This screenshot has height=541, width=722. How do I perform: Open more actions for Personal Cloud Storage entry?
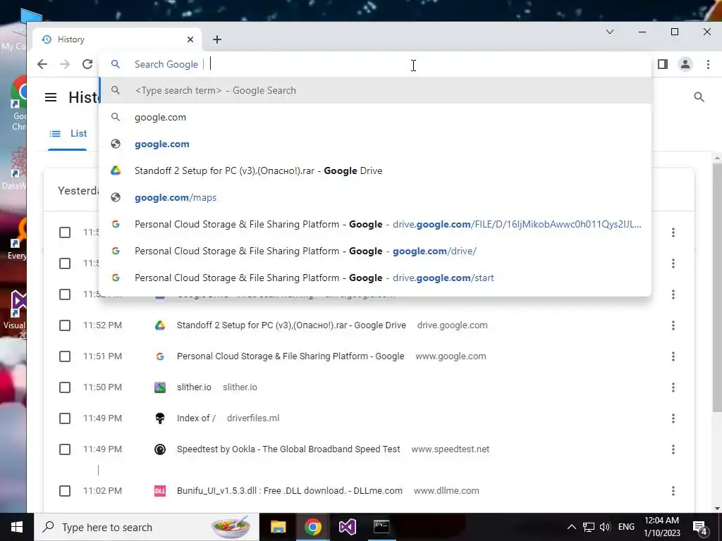tap(673, 356)
